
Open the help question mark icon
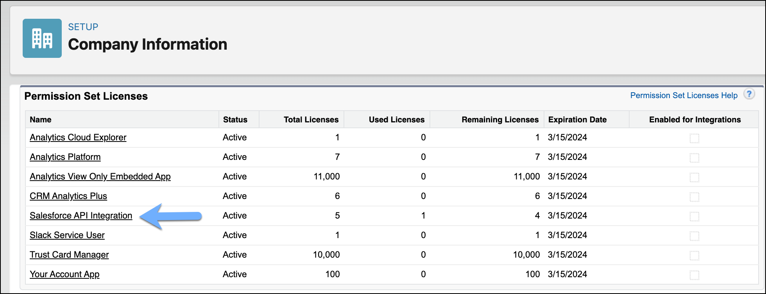pos(749,94)
